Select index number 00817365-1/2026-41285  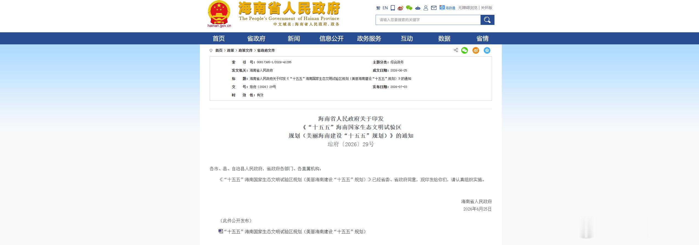pos(274,62)
